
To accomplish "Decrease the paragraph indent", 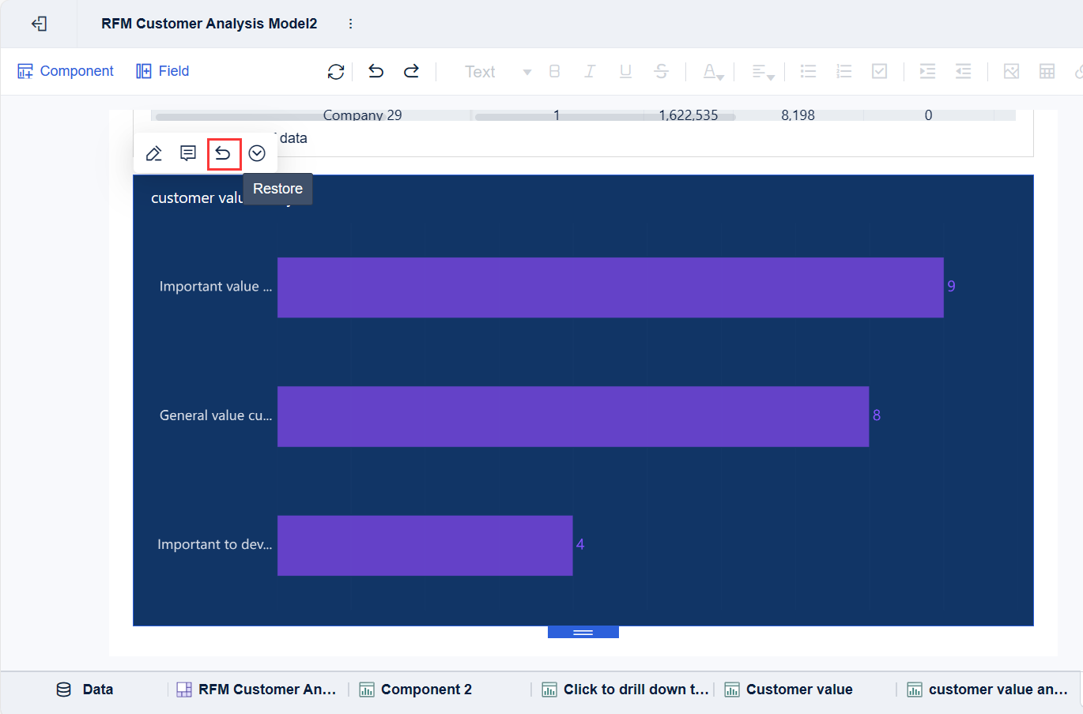I will (963, 72).
